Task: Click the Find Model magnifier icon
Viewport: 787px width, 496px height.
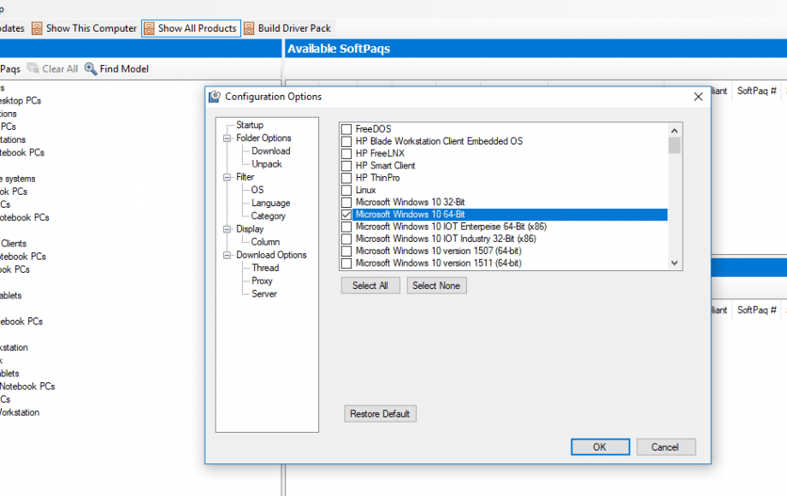Action: 91,68
